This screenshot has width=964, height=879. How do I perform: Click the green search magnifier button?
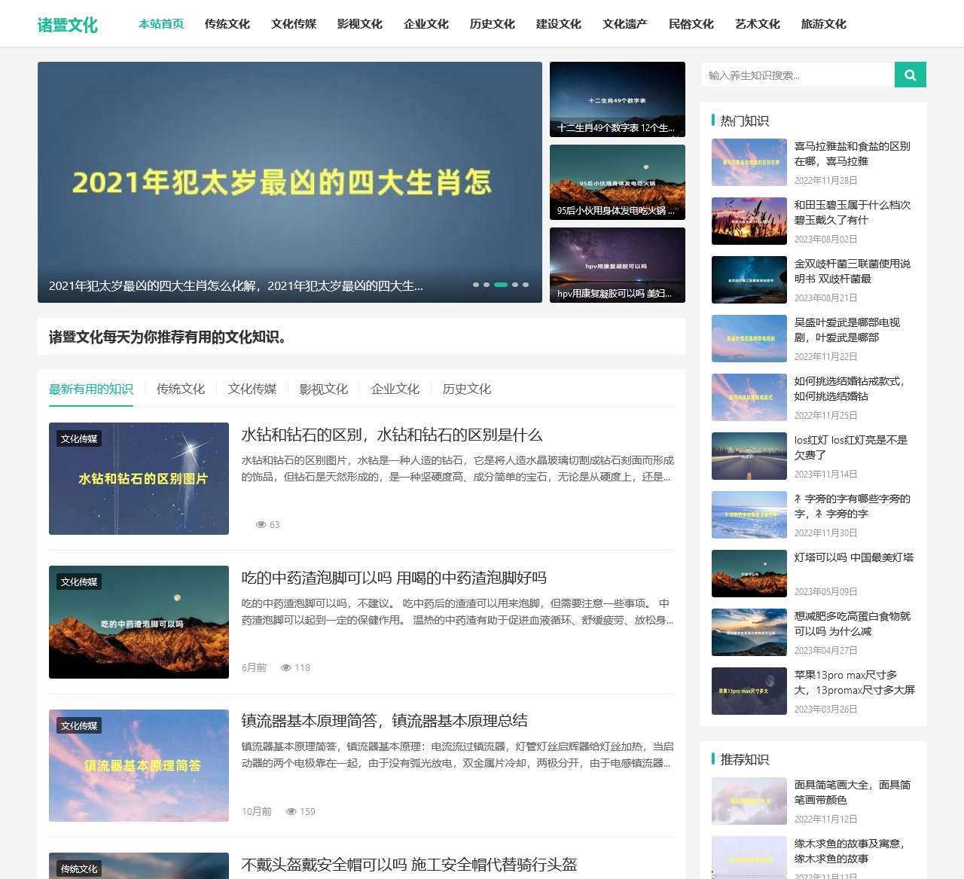(910, 75)
